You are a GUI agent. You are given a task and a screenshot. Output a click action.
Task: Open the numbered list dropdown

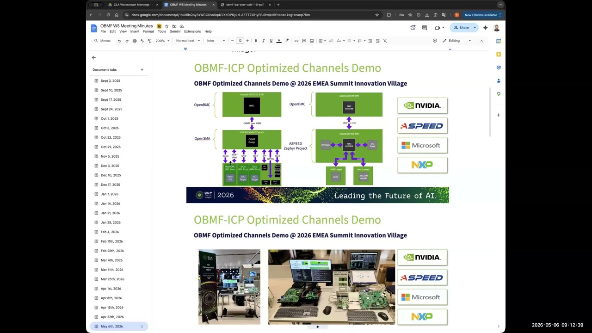pyautogui.click(x=361, y=41)
